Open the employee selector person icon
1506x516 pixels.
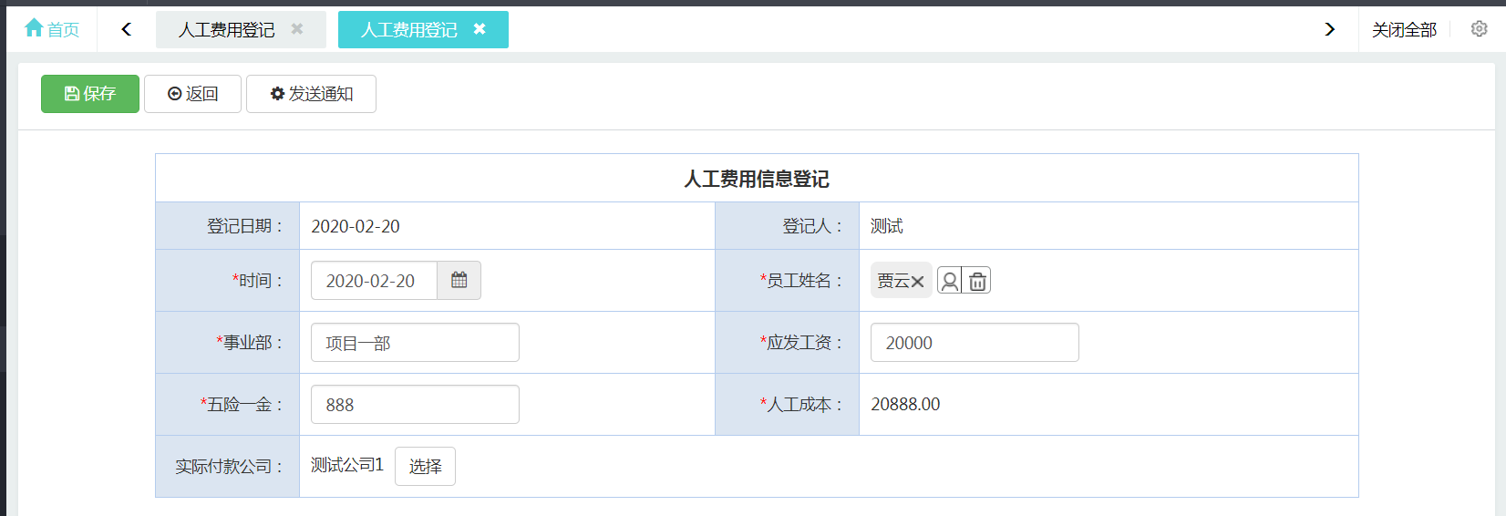pos(949,281)
